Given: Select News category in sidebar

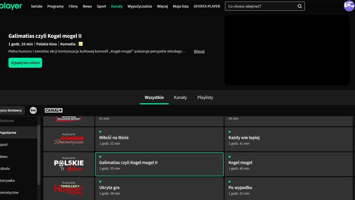Looking at the screenshot, I should pyautogui.click(x=19, y=156).
